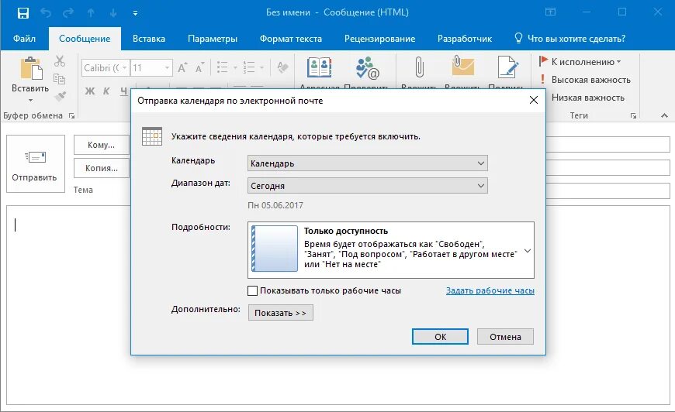
Task: Toggle italic with the К button
Action: (106, 91)
